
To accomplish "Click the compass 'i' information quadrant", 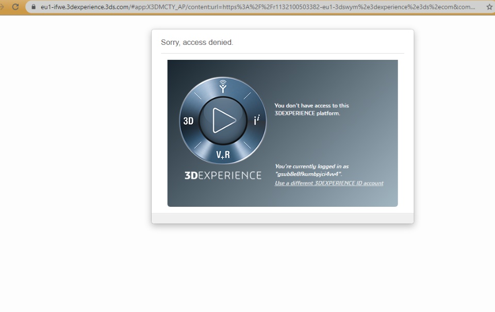I will 257,120.
